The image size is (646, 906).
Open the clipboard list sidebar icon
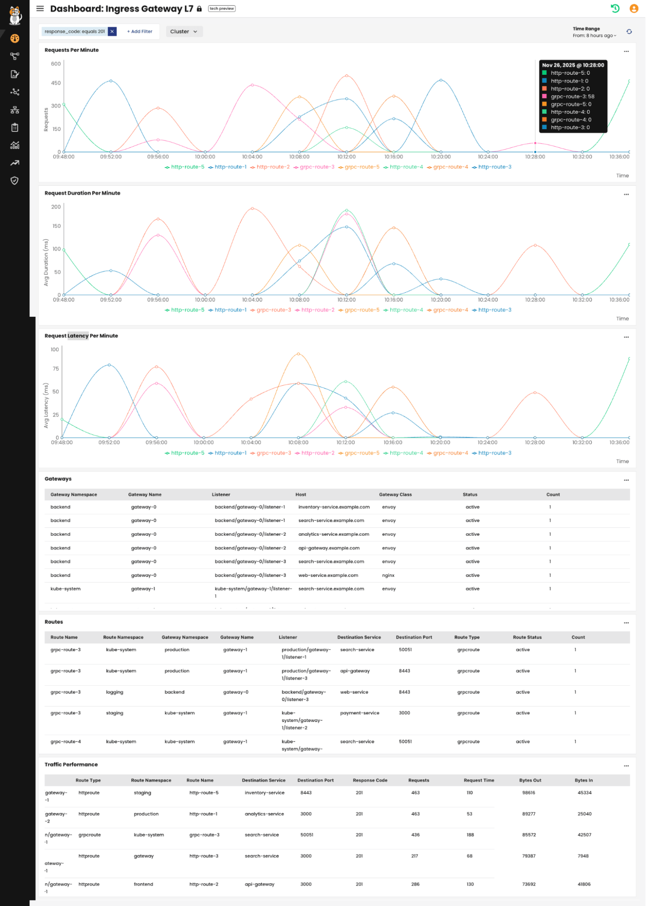15,128
